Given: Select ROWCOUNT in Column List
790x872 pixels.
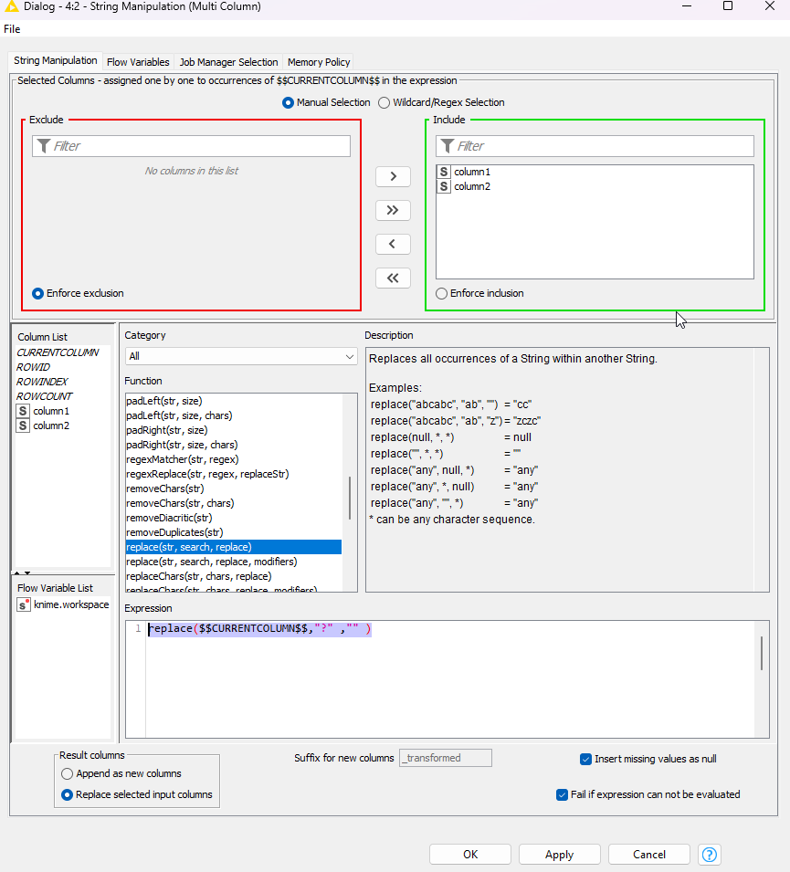Looking at the screenshot, I should point(44,396).
